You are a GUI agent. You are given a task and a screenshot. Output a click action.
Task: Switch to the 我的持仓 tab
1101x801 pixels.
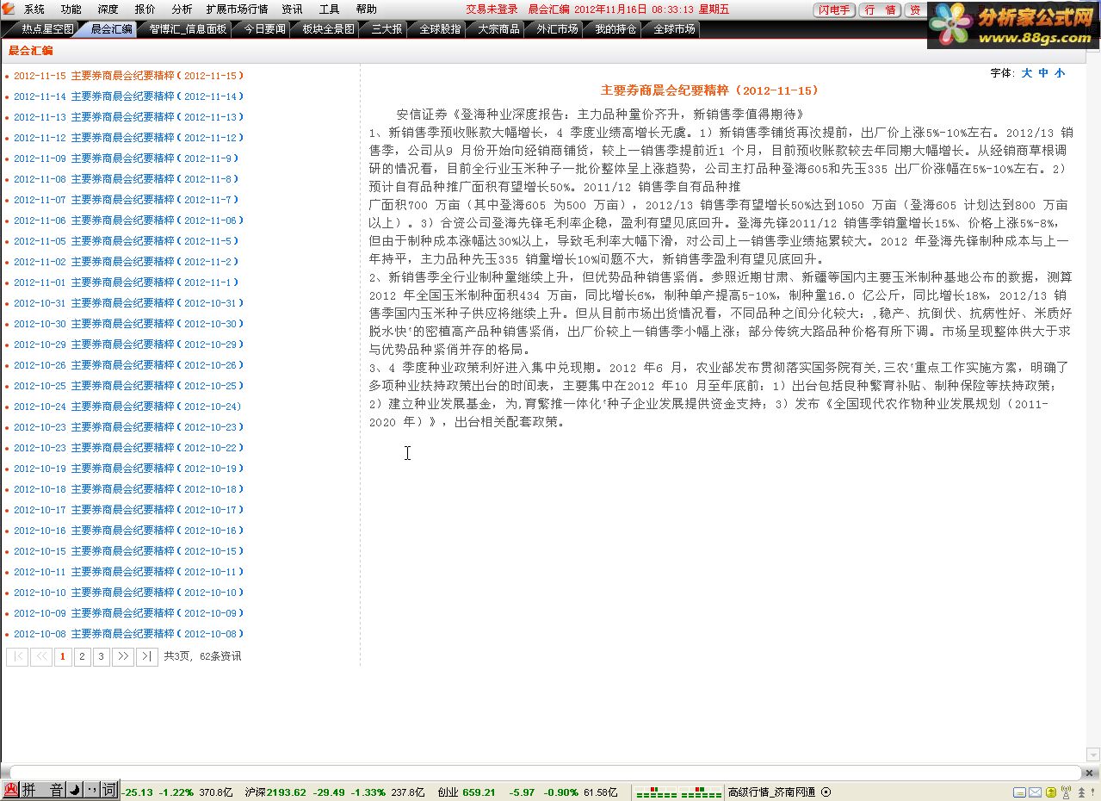pos(615,29)
